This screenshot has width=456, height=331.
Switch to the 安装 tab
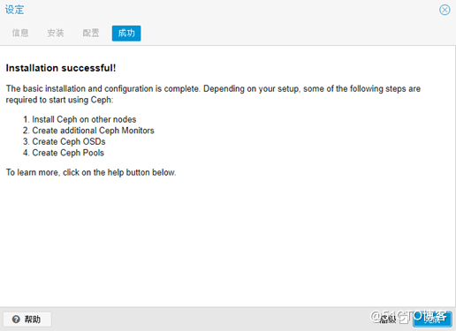pos(56,33)
